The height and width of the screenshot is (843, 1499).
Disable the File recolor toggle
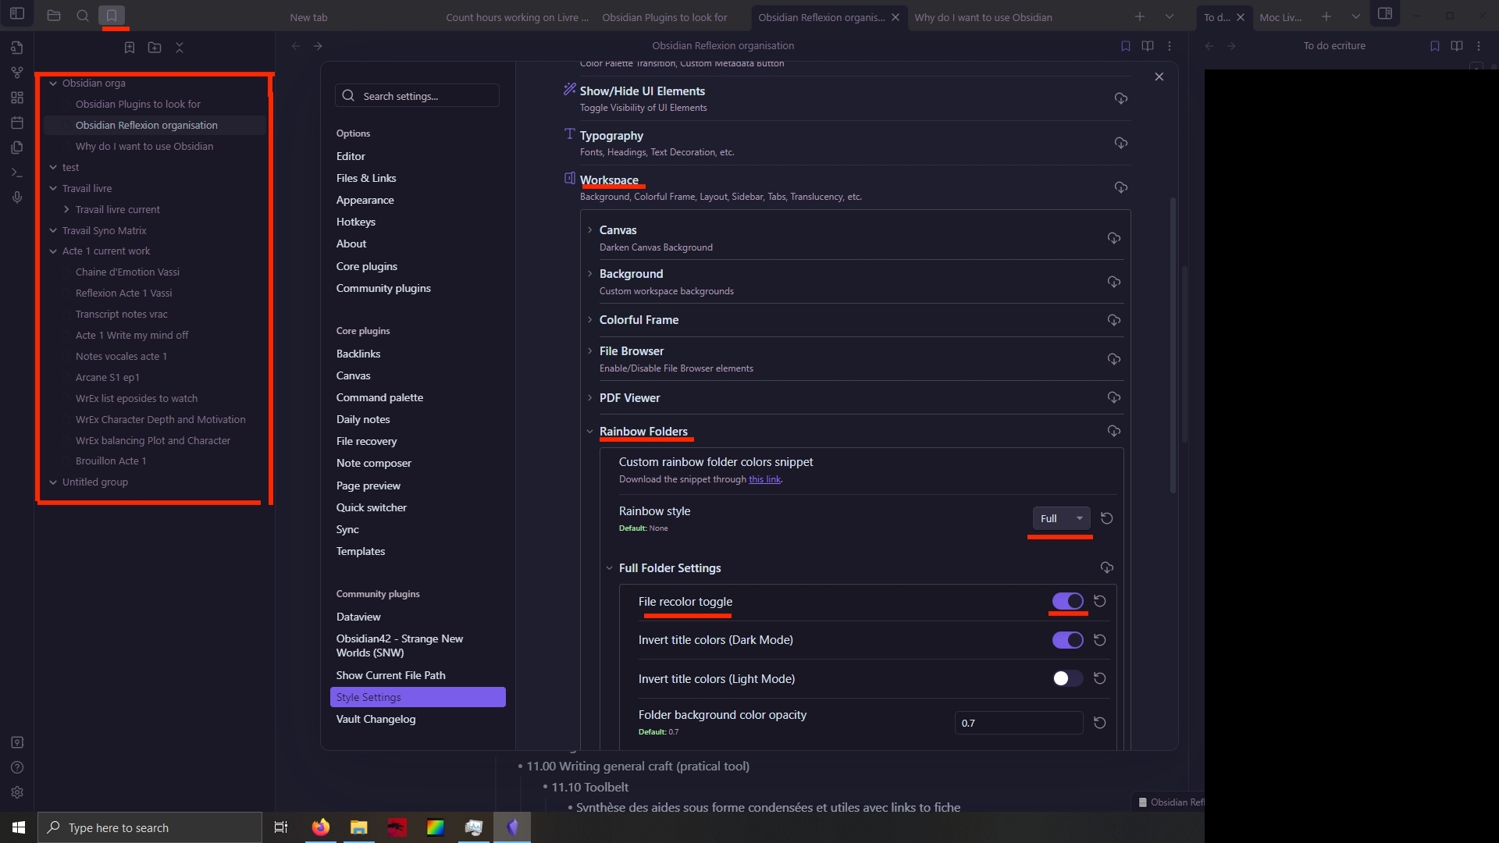(x=1067, y=601)
